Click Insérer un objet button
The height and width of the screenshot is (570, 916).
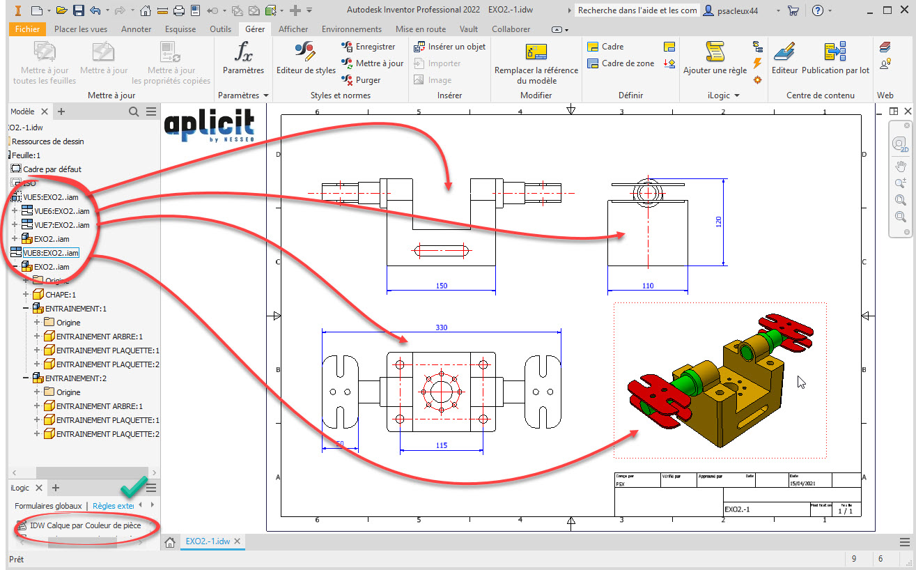click(449, 47)
